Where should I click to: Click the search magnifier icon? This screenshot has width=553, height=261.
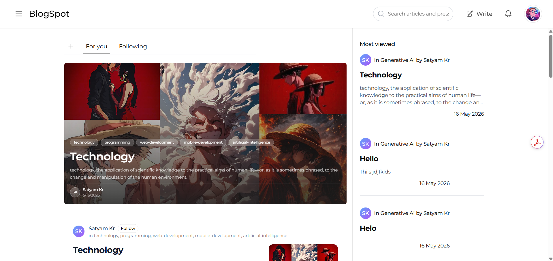point(381,14)
